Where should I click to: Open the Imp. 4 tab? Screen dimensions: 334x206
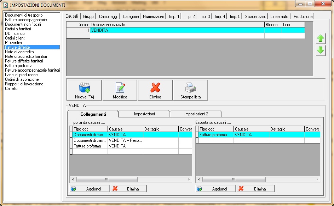point(220,16)
